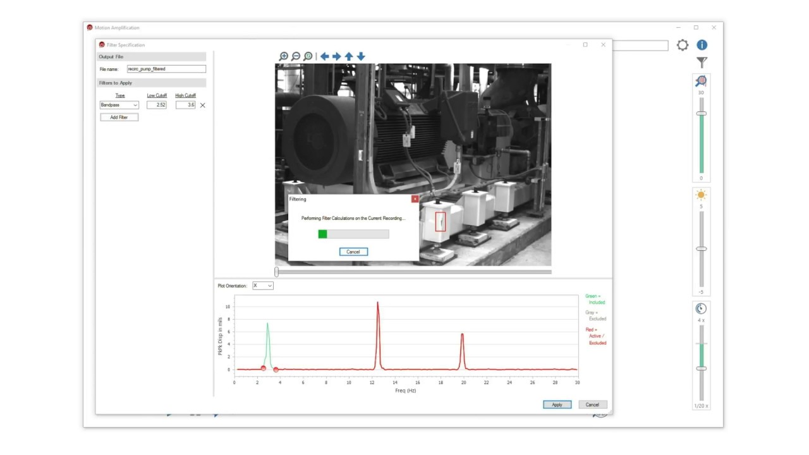Click the filtering progress bar
The height and width of the screenshot is (455, 809).
353,234
